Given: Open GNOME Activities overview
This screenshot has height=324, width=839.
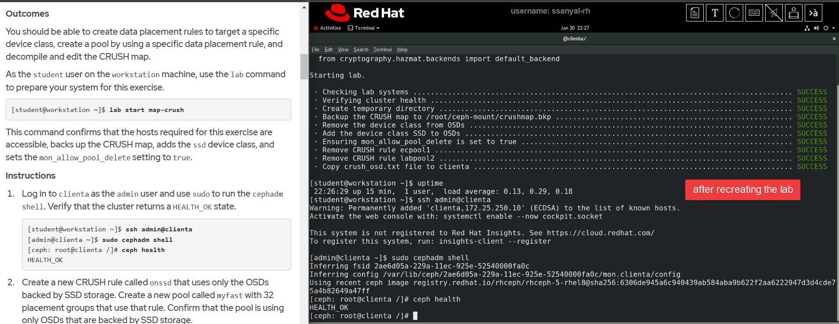Looking at the screenshot, I should click(327, 28).
